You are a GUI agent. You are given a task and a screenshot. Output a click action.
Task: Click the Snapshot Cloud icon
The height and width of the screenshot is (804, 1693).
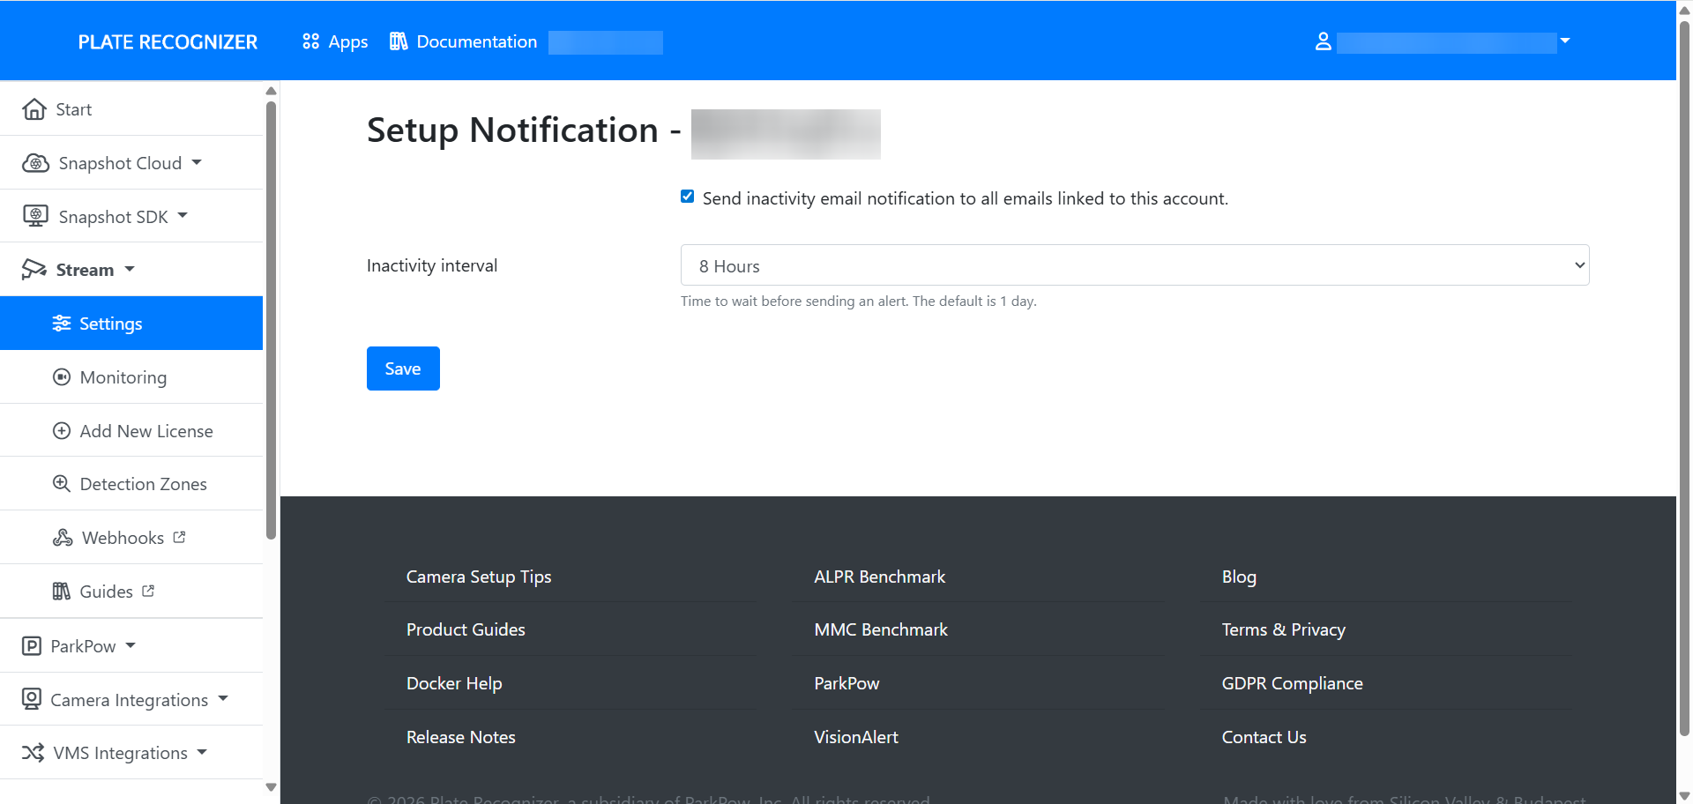[35, 163]
